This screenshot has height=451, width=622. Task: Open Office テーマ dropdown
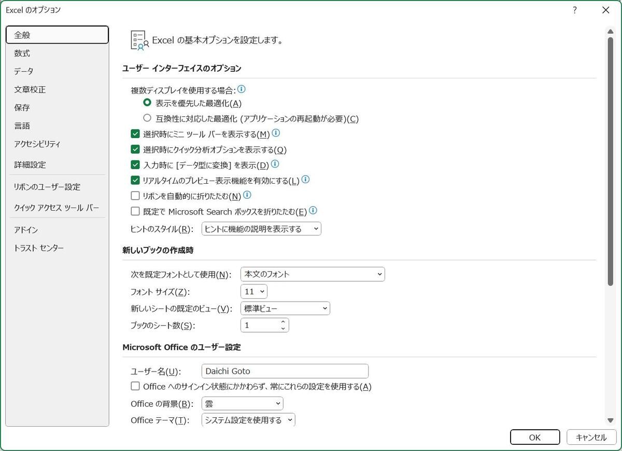pyautogui.click(x=248, y=420)
